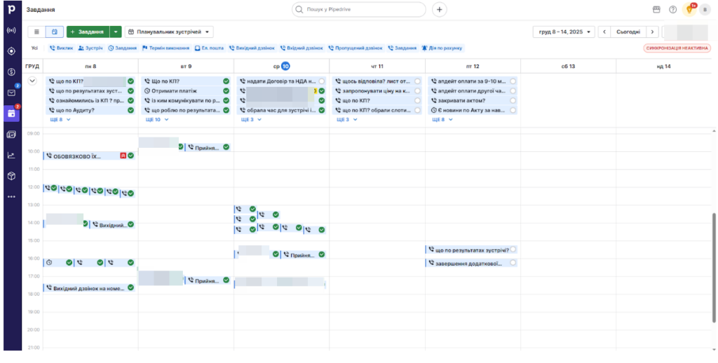The width and height of the screenshot is (718, 363).
Task: Open the user avatar menu
Action: pos(705,10)
